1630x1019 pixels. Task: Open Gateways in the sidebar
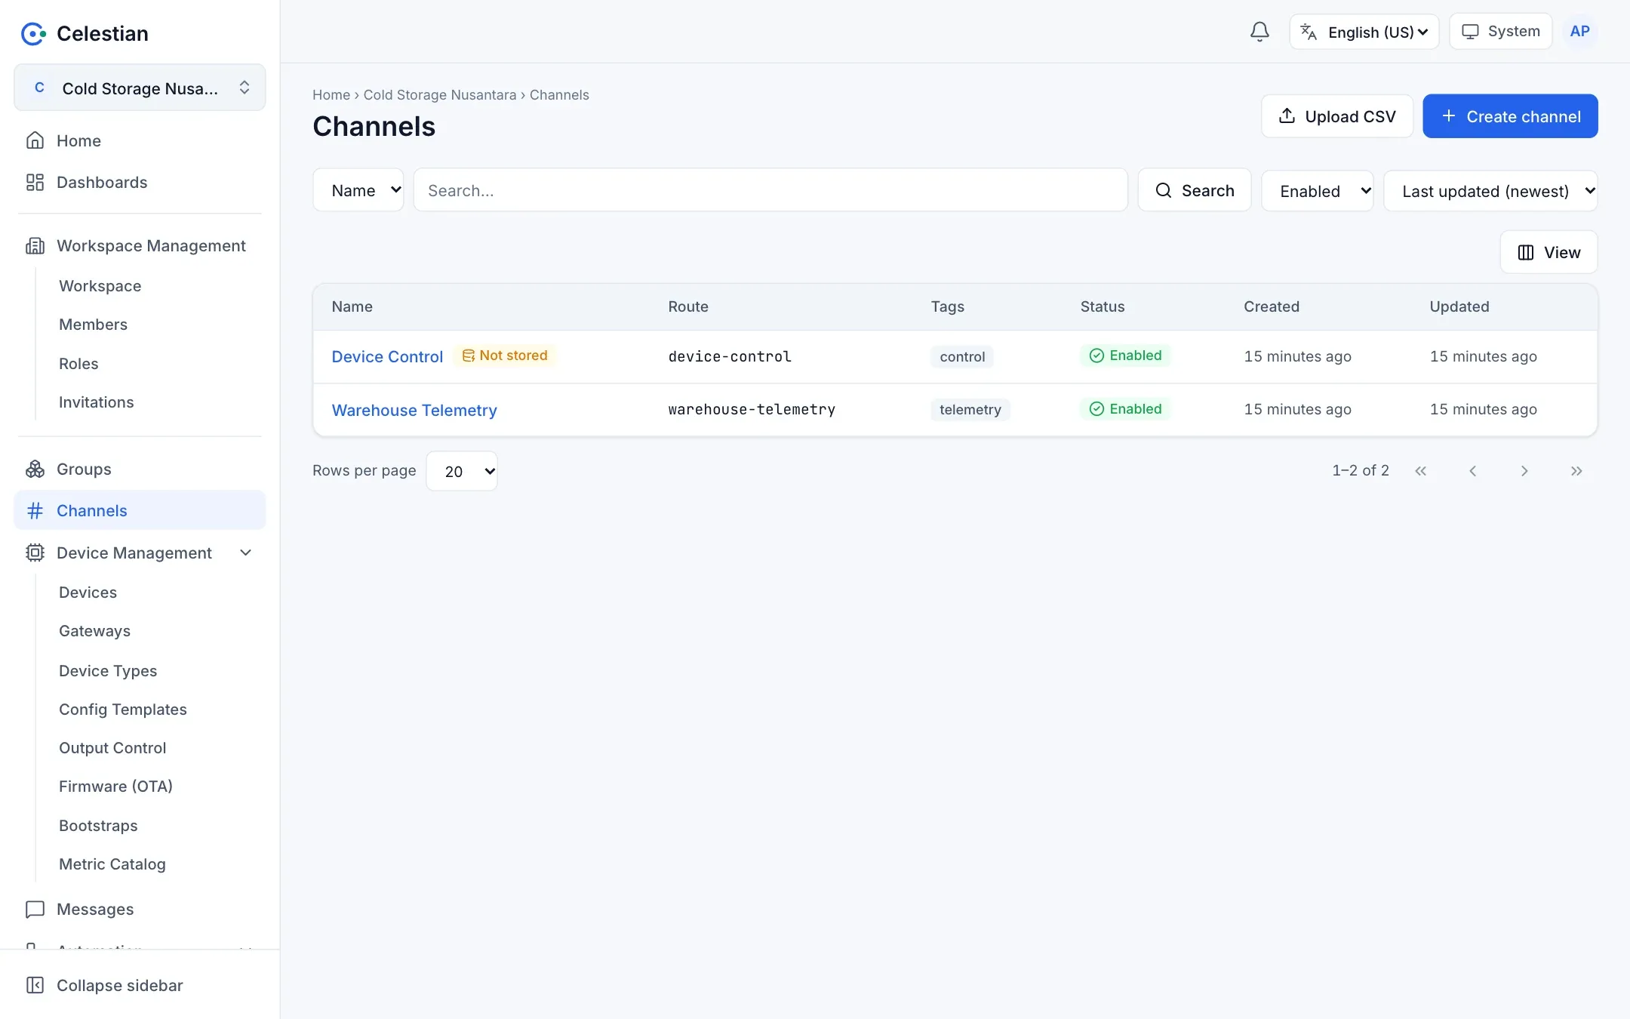(94, 630)
